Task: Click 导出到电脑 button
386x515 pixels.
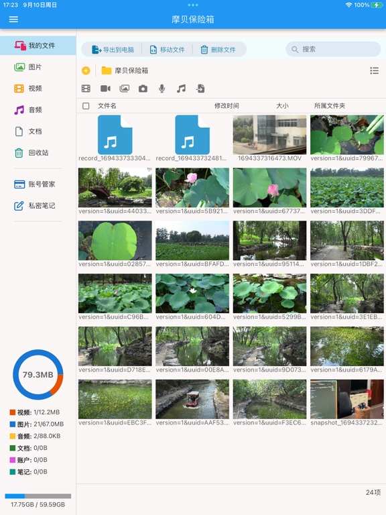Action: (113, 50)
